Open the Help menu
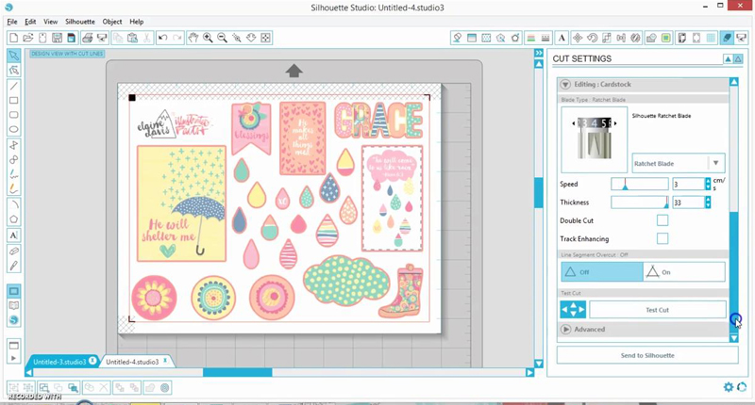Viewport: 755px width, 405px height. pyautogui.click(x=136, y=22)
